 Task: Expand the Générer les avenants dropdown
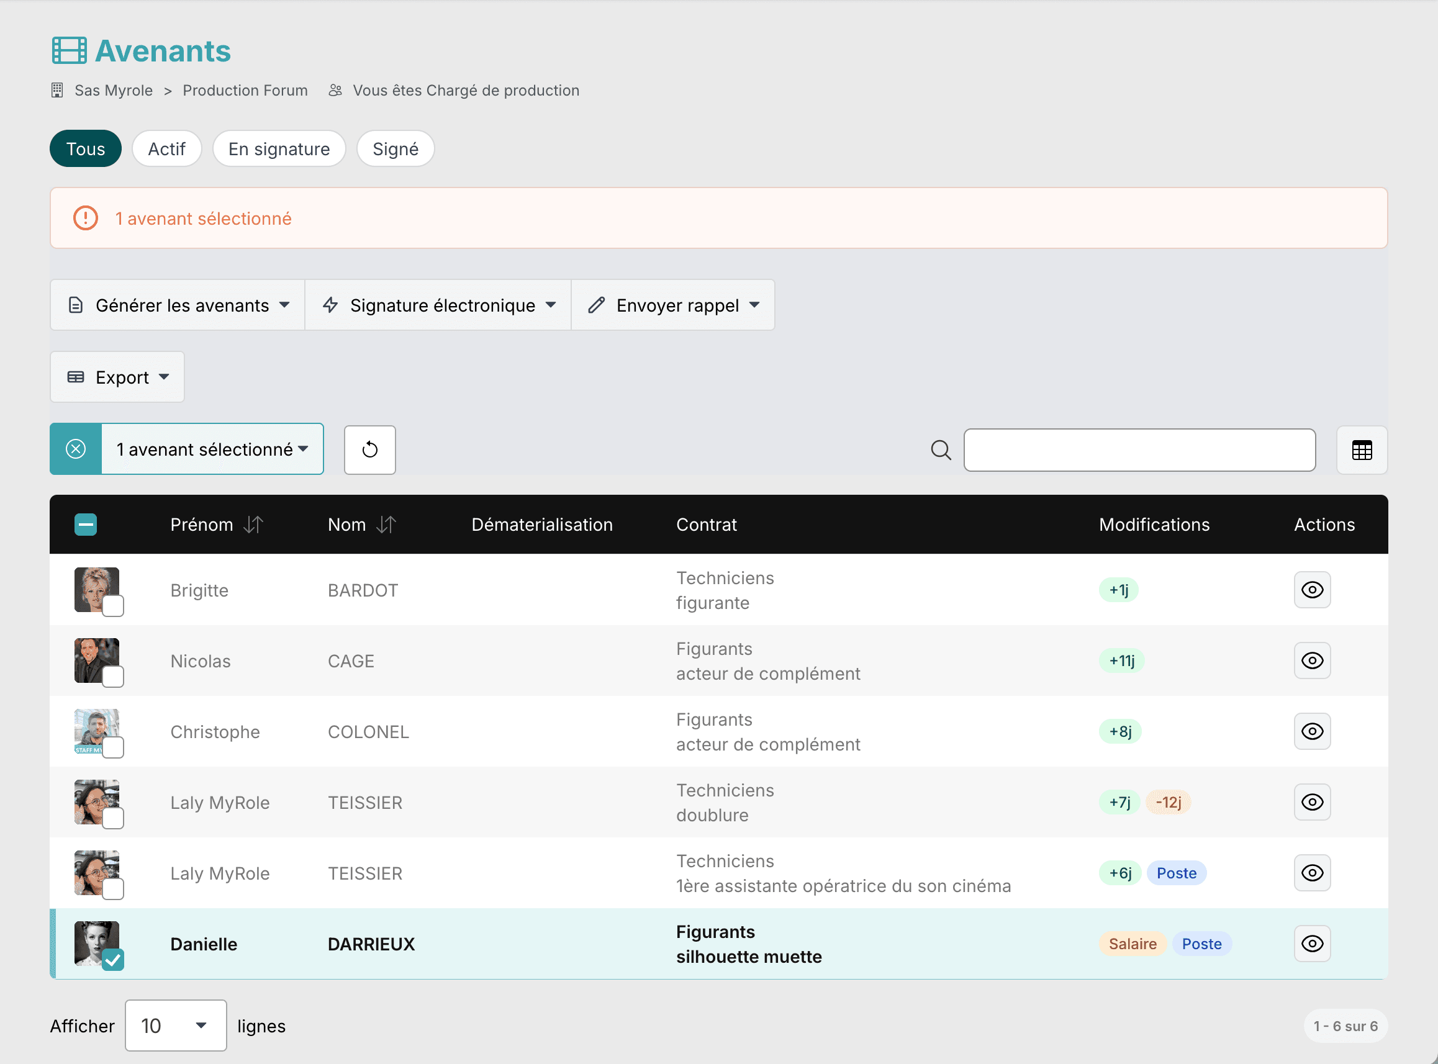178,305
